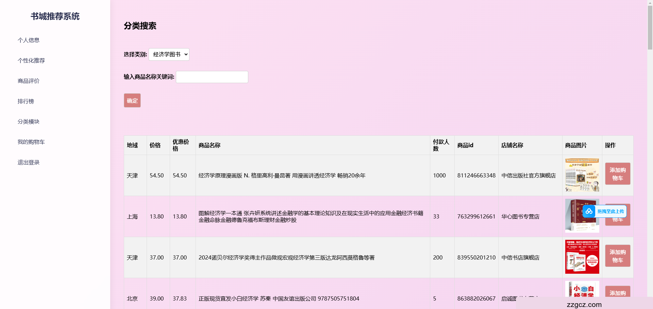Open the 分类模块 section
Image resolution: width=653 pixels, height=309 pixels.
click(29, 121)
